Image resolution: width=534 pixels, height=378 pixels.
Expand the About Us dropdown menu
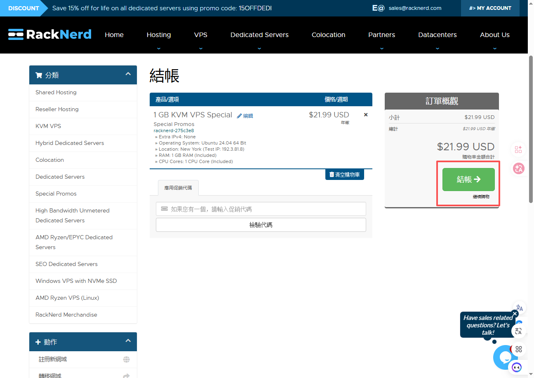(495, 48)
